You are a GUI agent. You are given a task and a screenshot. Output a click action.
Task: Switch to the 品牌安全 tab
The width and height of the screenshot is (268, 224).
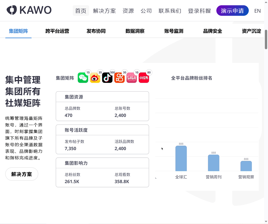click(x=212, y=31)
